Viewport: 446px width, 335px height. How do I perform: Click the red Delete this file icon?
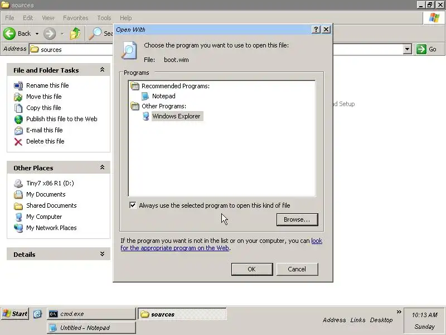pos(18,142)
